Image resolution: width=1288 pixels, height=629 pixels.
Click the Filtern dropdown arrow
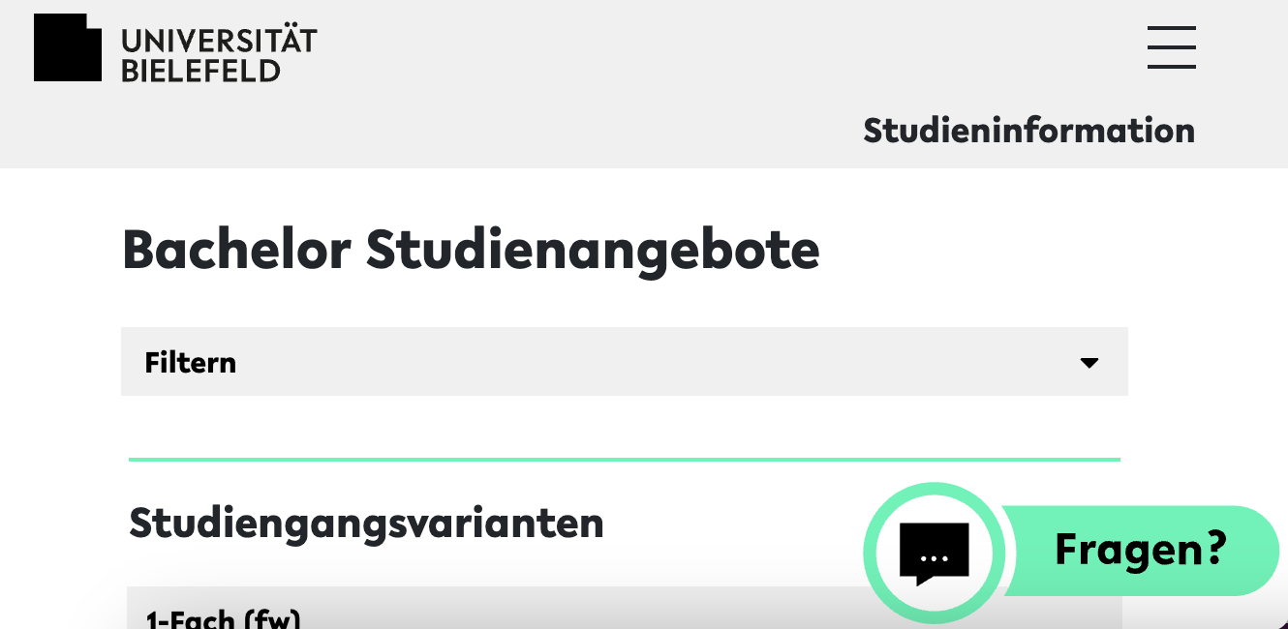tap(1089, 363)
